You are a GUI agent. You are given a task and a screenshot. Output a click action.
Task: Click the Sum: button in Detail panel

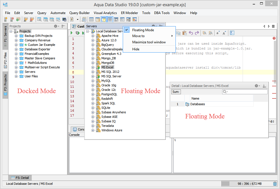click(x=176, y=92)
